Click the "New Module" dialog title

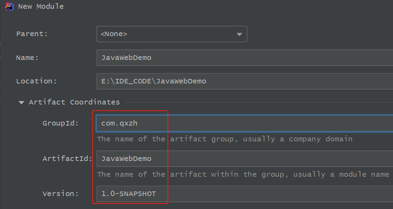[x=41, y=6]
